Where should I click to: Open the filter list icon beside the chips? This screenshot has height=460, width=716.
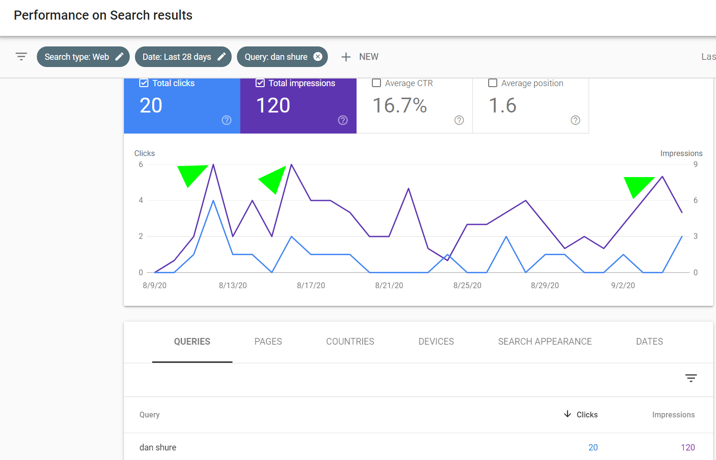(x=21, y=56)
